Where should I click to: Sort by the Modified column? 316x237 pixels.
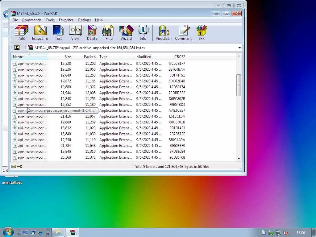tap(150, 57)
